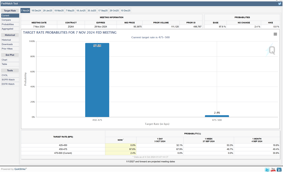Open the chart hamburger menu icon
The image size is (283, 172).
pos(275,34)
